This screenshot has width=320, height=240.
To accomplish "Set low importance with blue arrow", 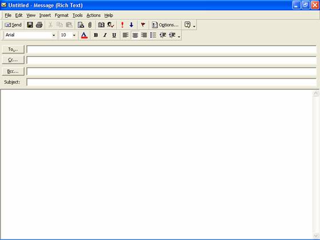I will pyautogui.click(x=132, y=25).
